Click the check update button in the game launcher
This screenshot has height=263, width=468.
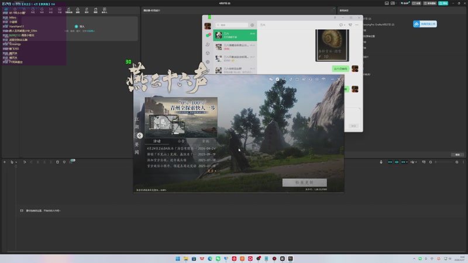tap(304, 182)
